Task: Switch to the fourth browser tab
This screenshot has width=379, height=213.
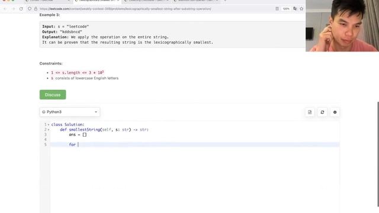Action: [x=196, y=1]
